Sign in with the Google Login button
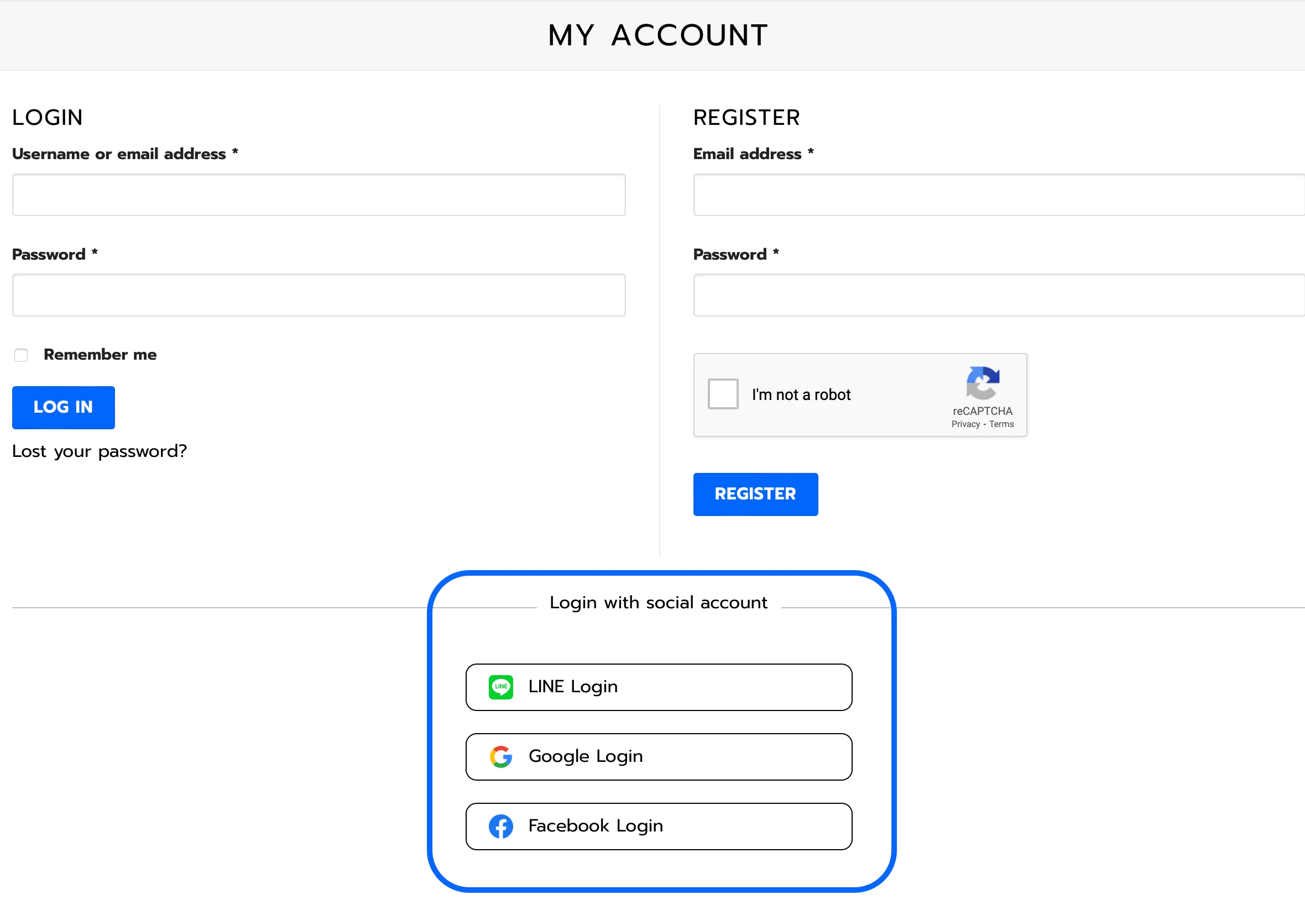The height and width of the screenshot is (916, 1305). point(658,756)
